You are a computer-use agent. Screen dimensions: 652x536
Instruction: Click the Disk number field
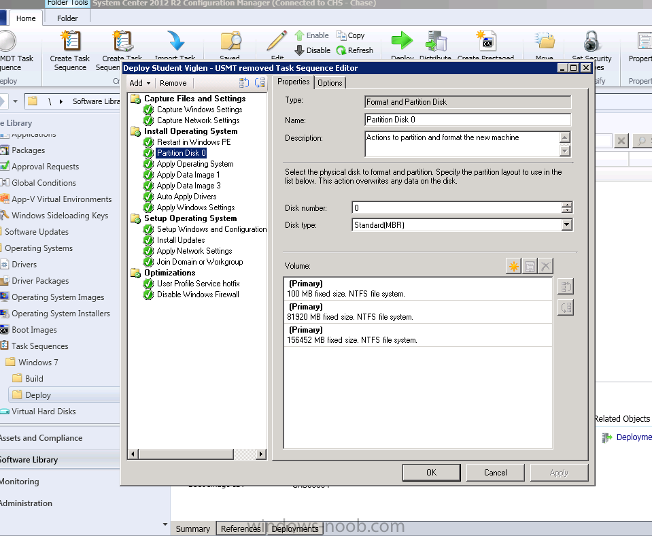[x=457, y=207]
